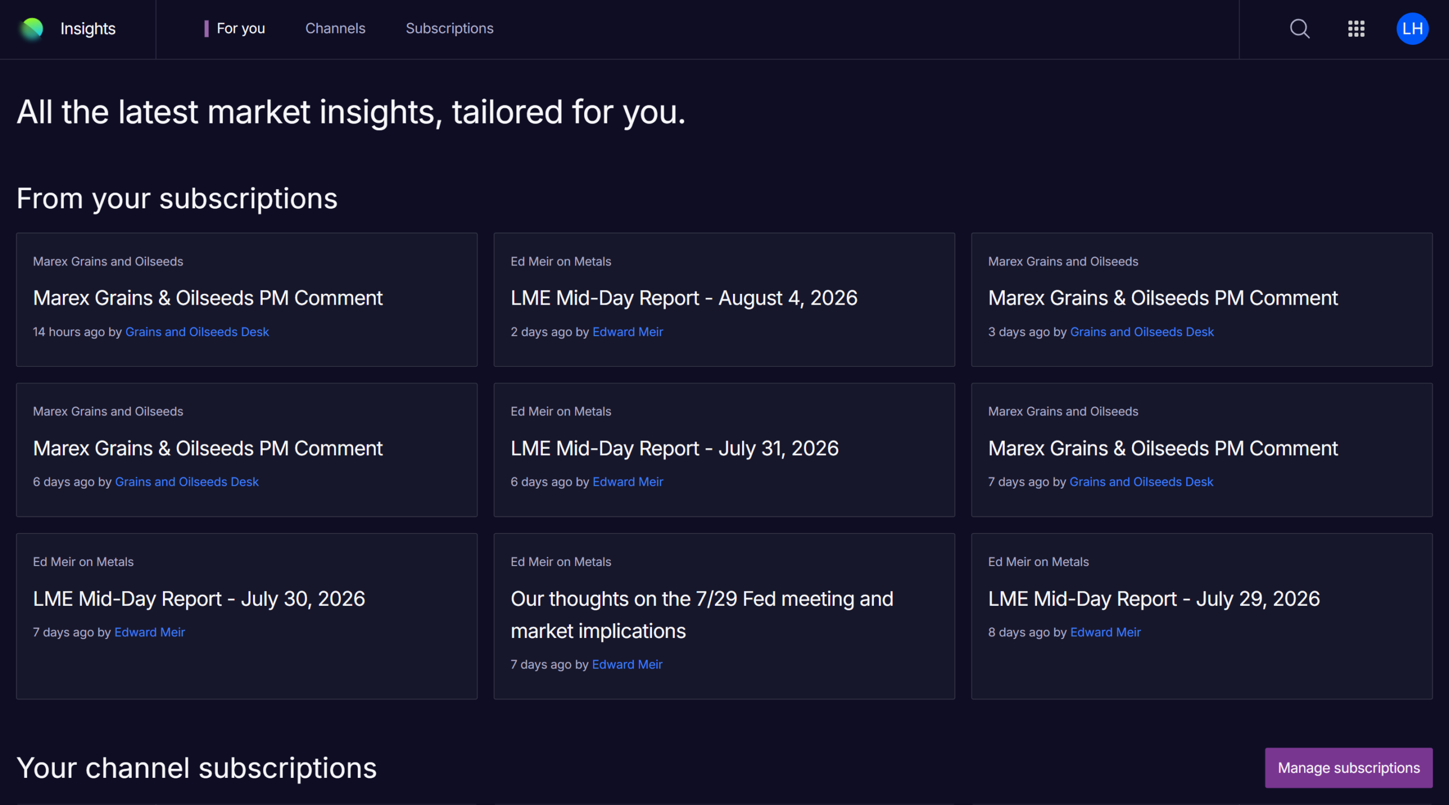This screenshot has height=805, width=1449.
Task: Open LME Mid-Day Report - July 30, 2026
Action: 199,599
